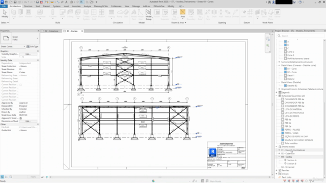The image size is (326, 183).
Task: Toggle checkbox for Detail 1
Action: (x=285, y=76)
